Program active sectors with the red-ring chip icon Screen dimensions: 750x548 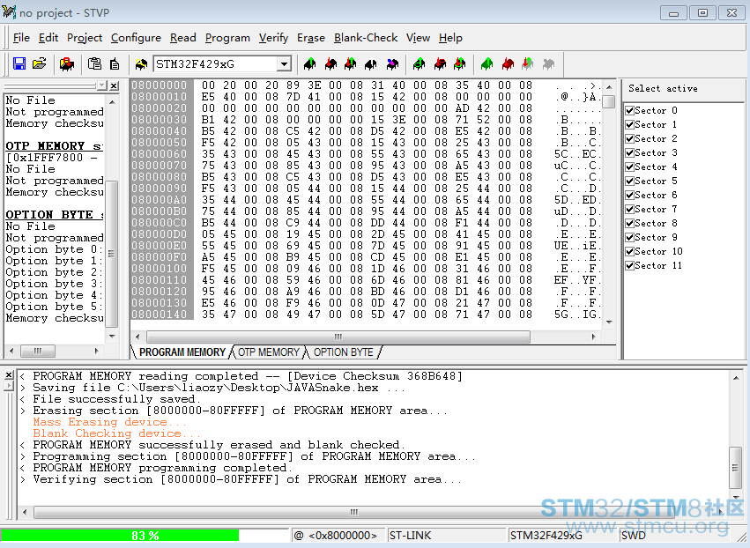point(440,63)
